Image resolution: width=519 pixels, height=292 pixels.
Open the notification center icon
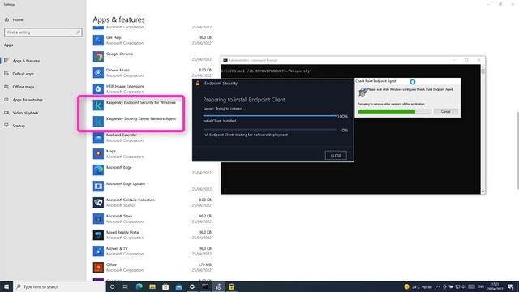click(x=510, y=286)
